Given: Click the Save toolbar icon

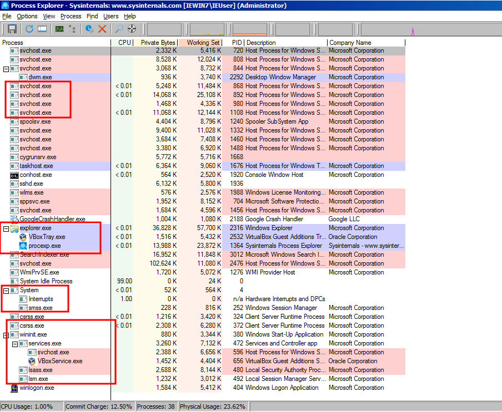Looking at the screenshot, I should (x=12, y=29).
